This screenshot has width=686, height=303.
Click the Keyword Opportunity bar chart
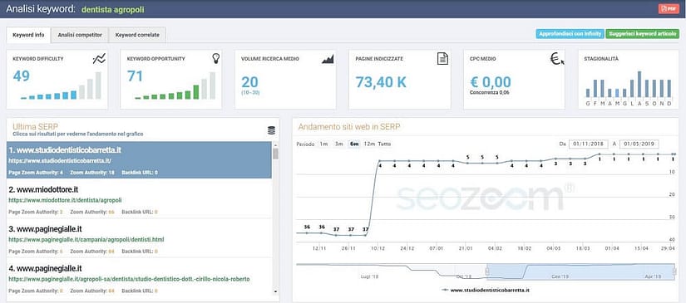(x=175, y=86)
